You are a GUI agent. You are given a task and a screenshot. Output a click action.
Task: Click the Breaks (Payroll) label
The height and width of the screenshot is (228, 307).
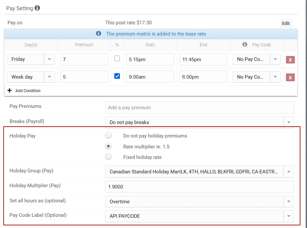click(27, 121)
